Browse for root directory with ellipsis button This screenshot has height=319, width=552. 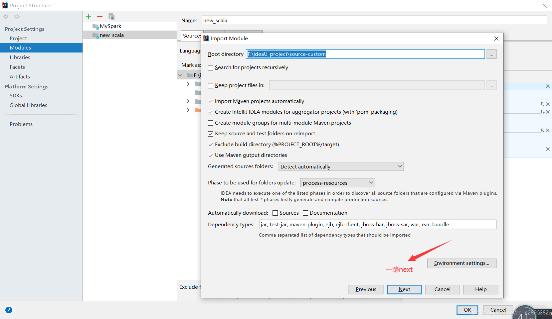491,54
